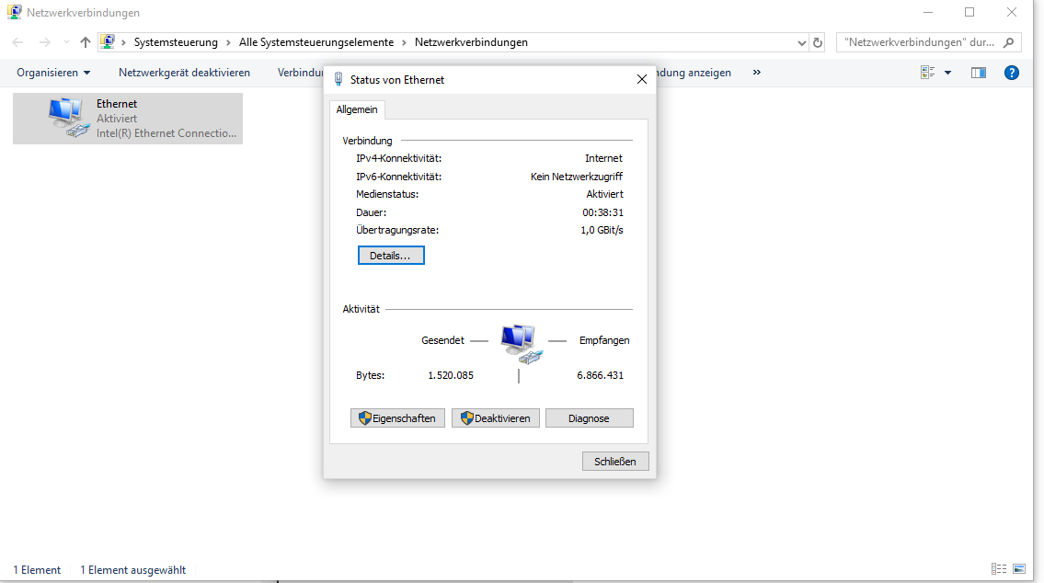Maximize the Netzwerkverbindungen window
Viewport: 1044px width, 583px height.
pyautogui.click(x=969, y=12)
